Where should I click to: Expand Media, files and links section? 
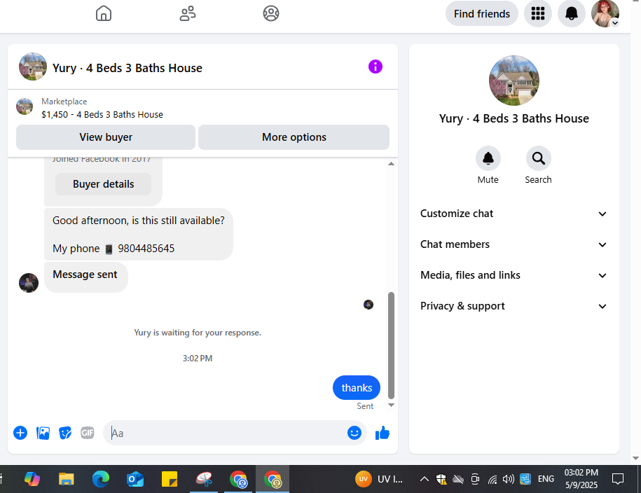[514, 275]
